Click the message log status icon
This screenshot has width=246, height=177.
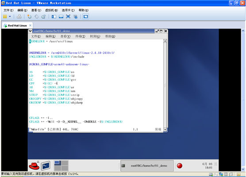[238, 174]
